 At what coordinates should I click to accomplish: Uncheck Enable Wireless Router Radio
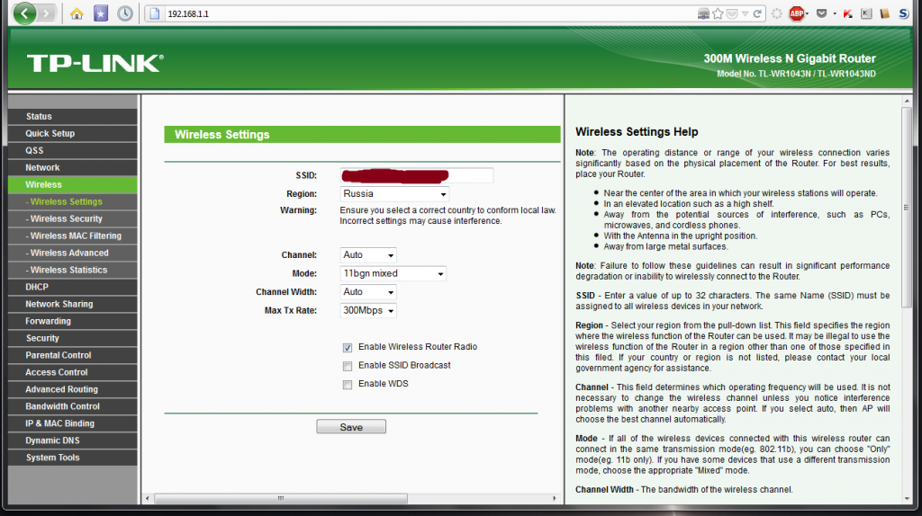click(348, 348)
